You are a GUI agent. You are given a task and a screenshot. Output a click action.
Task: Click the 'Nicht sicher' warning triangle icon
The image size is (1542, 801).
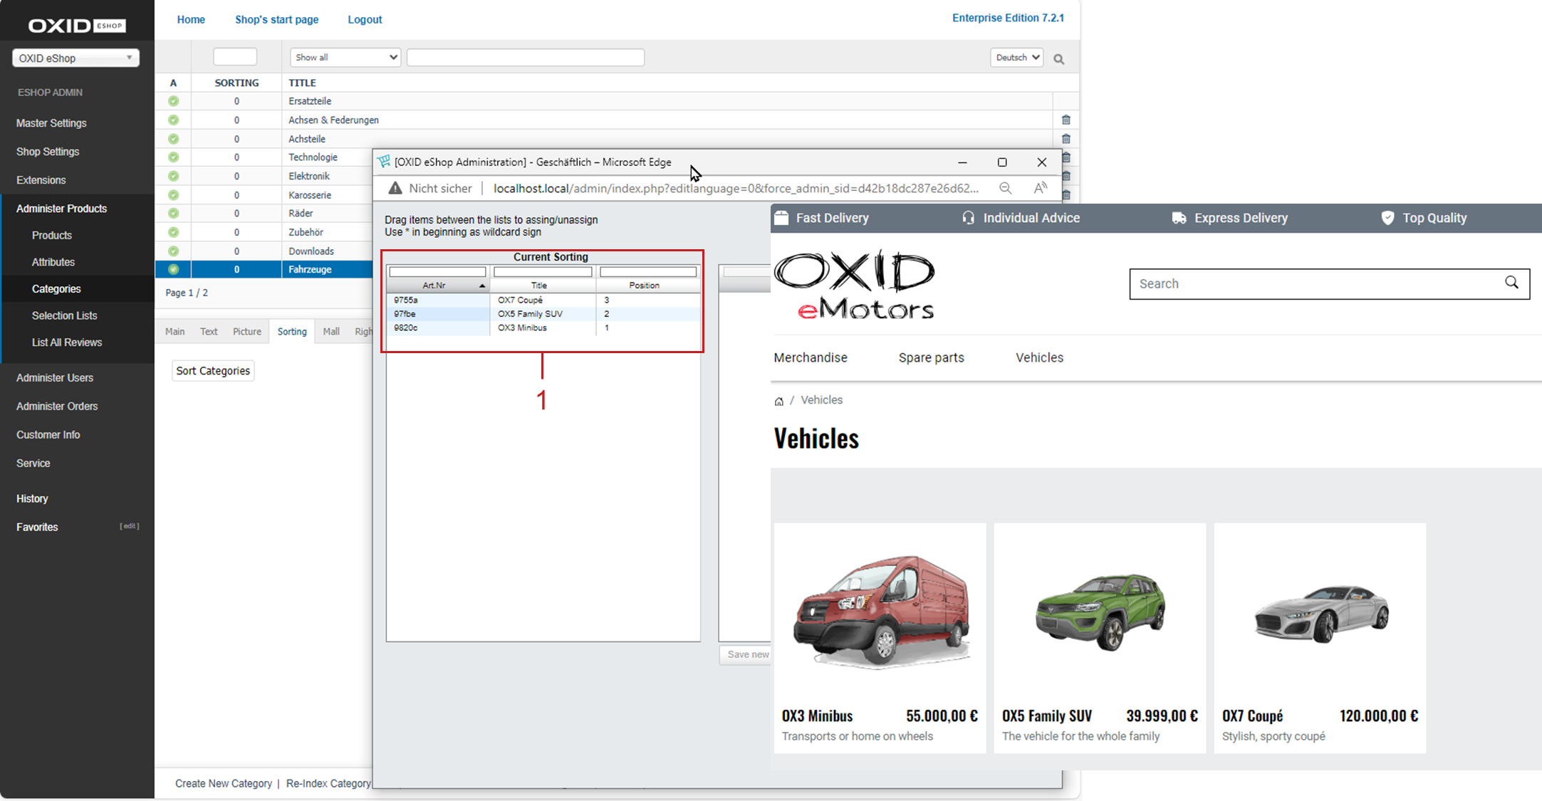395,188
